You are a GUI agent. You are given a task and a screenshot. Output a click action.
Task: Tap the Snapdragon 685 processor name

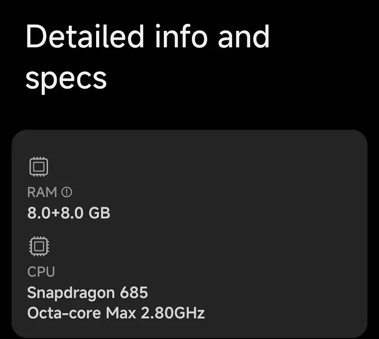coord(88,293)
